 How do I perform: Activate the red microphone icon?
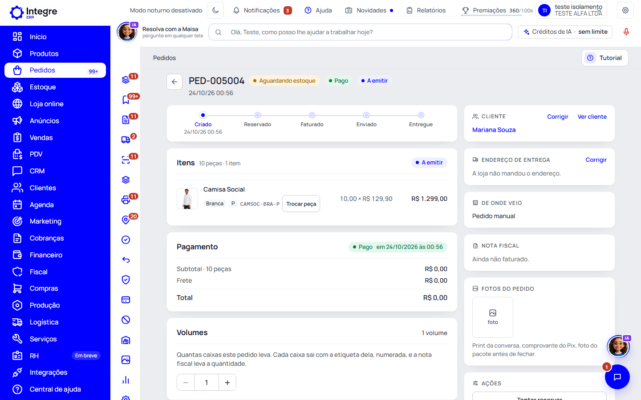click(x=626, y=32)
